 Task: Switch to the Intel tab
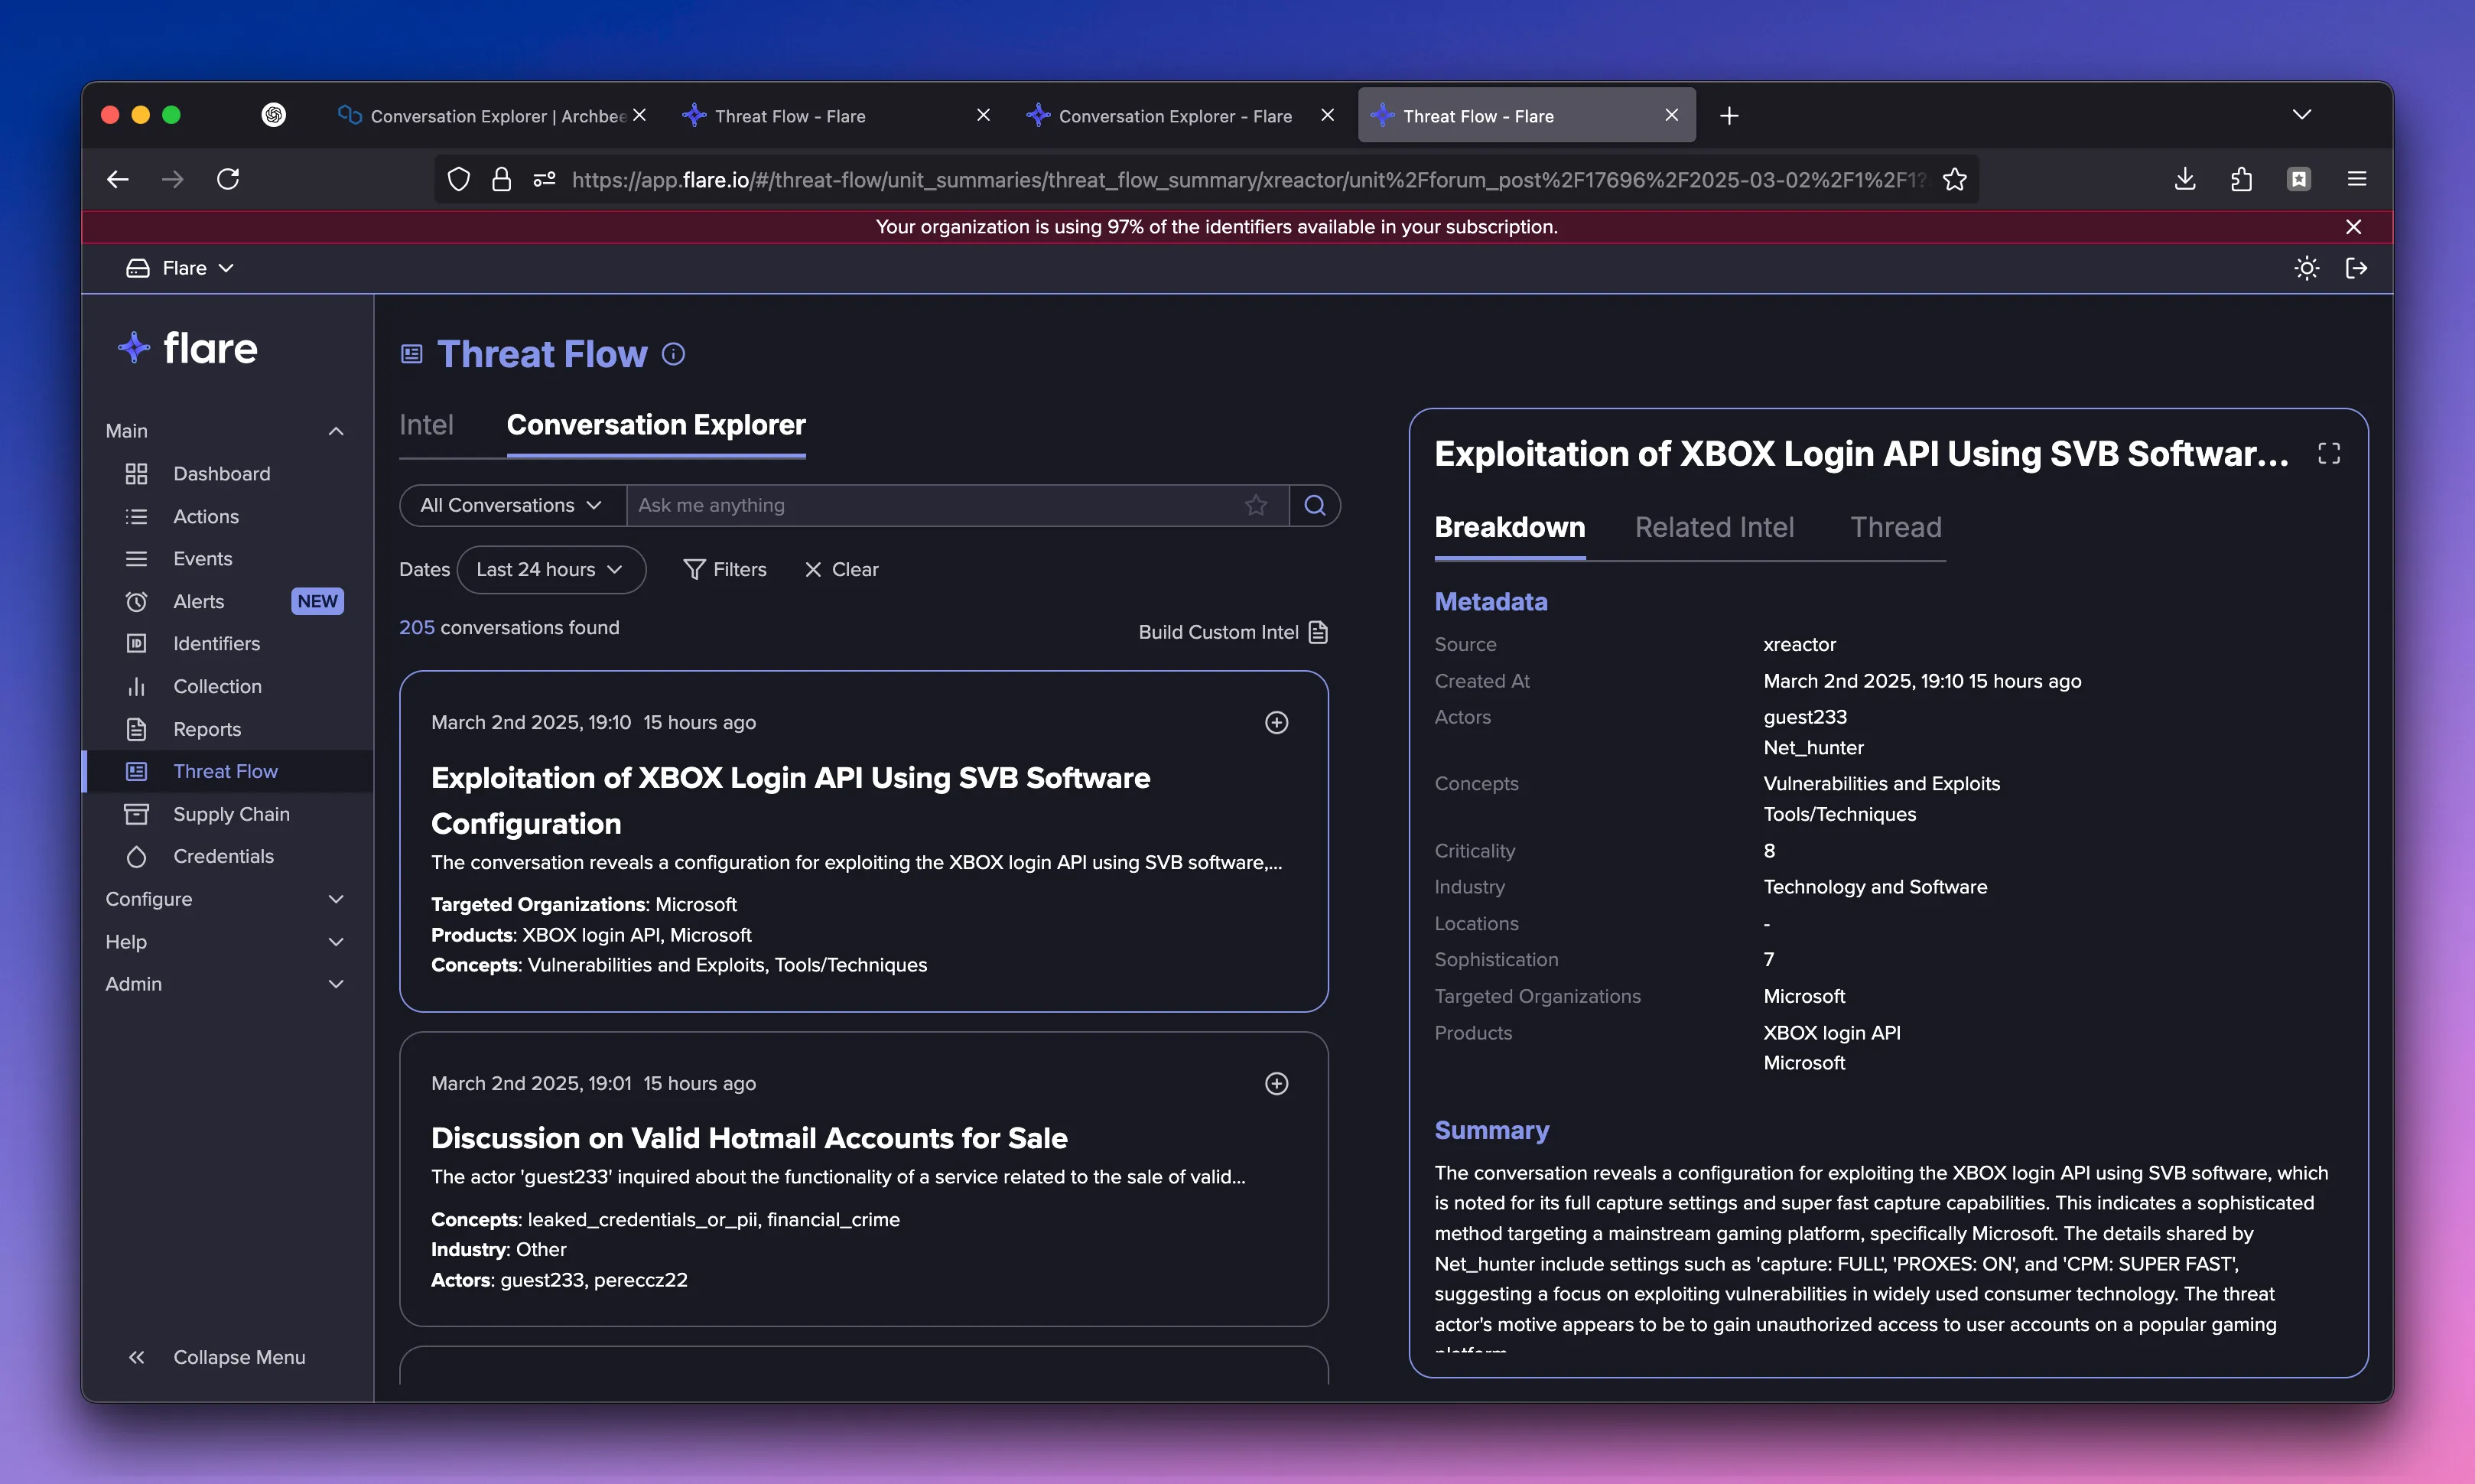426,425
